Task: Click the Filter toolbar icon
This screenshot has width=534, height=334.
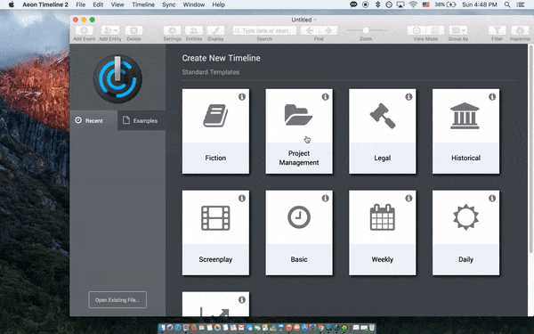Action: coord(498,30)
